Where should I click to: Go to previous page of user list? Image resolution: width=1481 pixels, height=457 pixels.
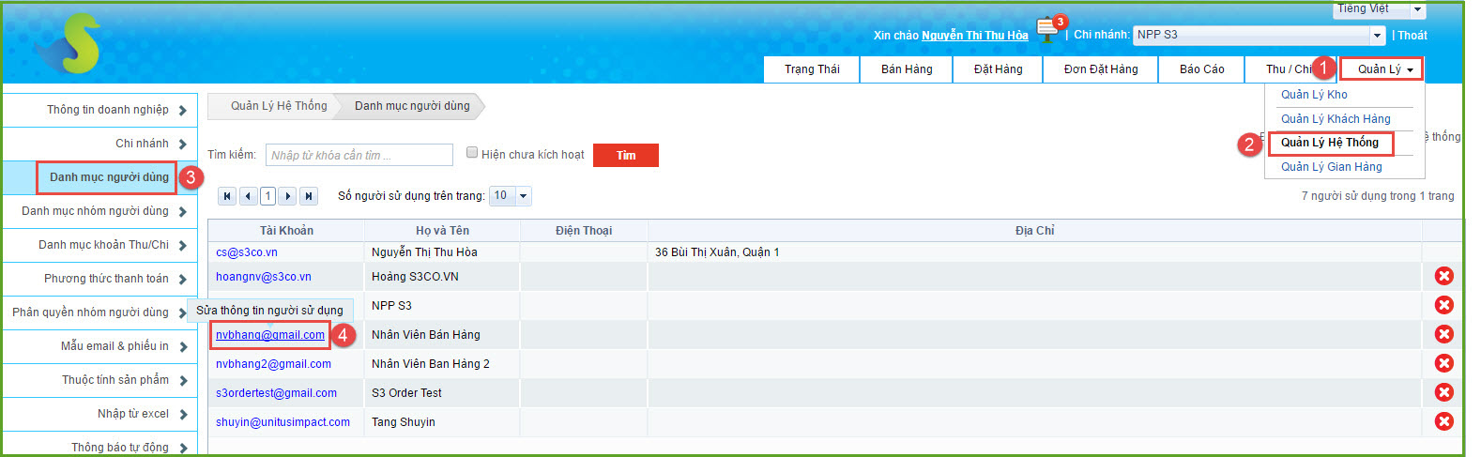pos(248,196)
